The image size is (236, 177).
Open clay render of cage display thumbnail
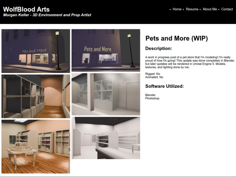[106, 94]
